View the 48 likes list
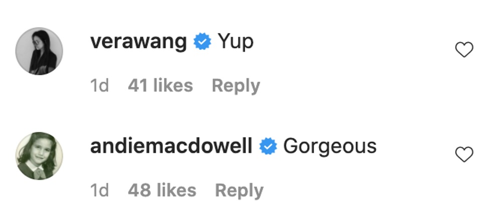This screenshot has height=202, width=491. point(162,190)
